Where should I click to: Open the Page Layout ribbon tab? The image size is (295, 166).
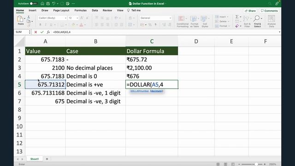(x=61, y=10)
